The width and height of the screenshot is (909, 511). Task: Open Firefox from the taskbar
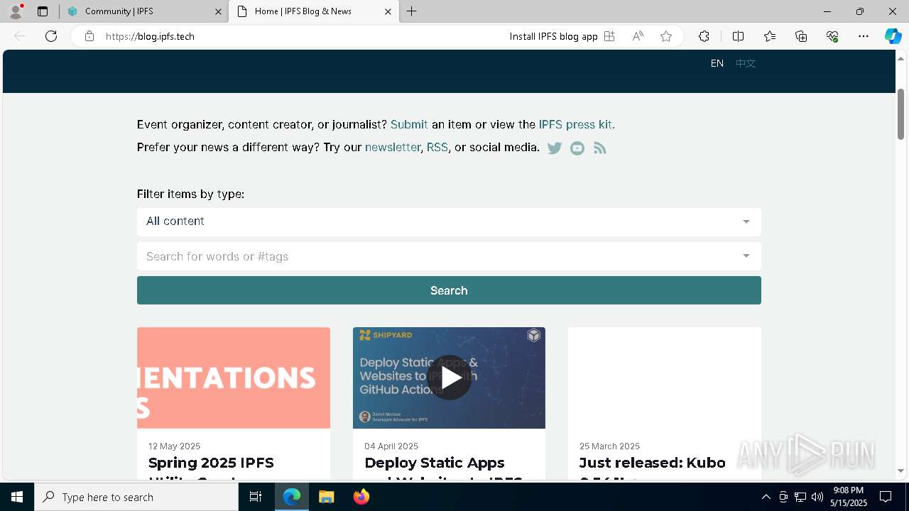click(x=361, y=497)
